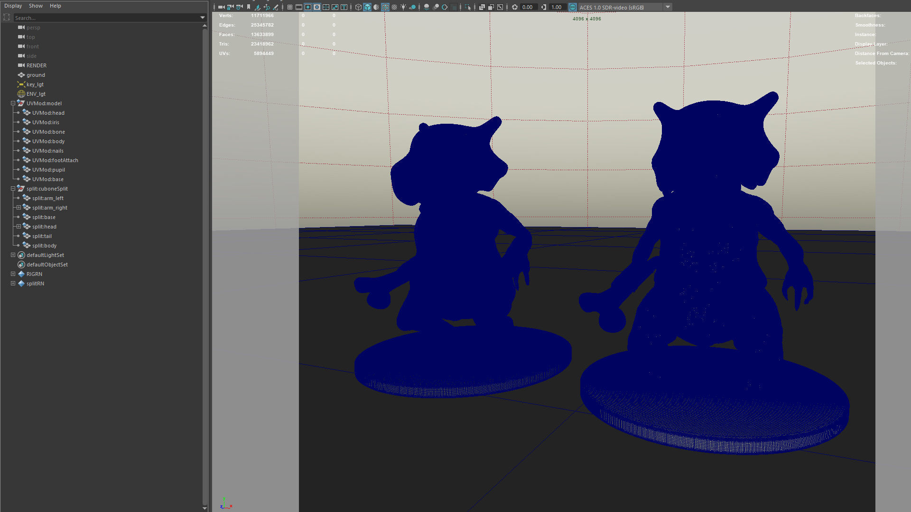Click the gamma value field
Screen dimensions: 911x512
(x=558, y=7)
